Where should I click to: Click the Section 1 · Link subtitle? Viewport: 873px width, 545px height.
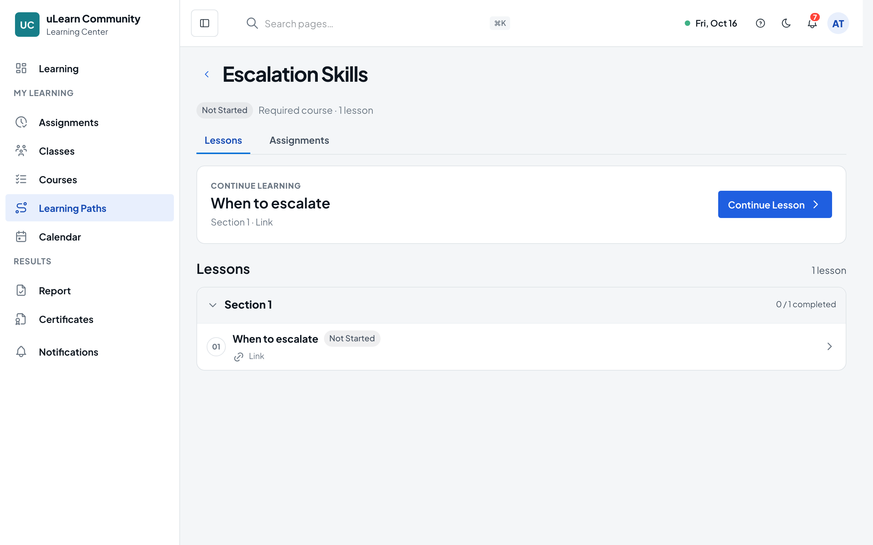242,222
